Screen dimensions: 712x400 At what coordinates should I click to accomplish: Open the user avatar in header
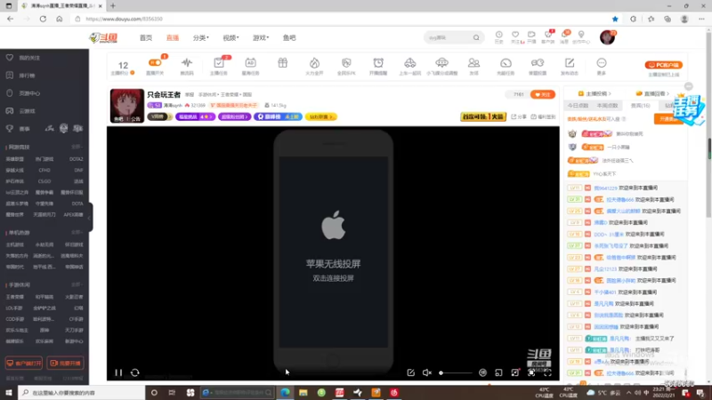click(x=607, y=37)
